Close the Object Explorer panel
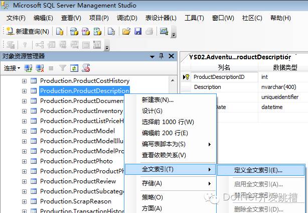Viewport: 308px width, 213px height. pos(171,56)
